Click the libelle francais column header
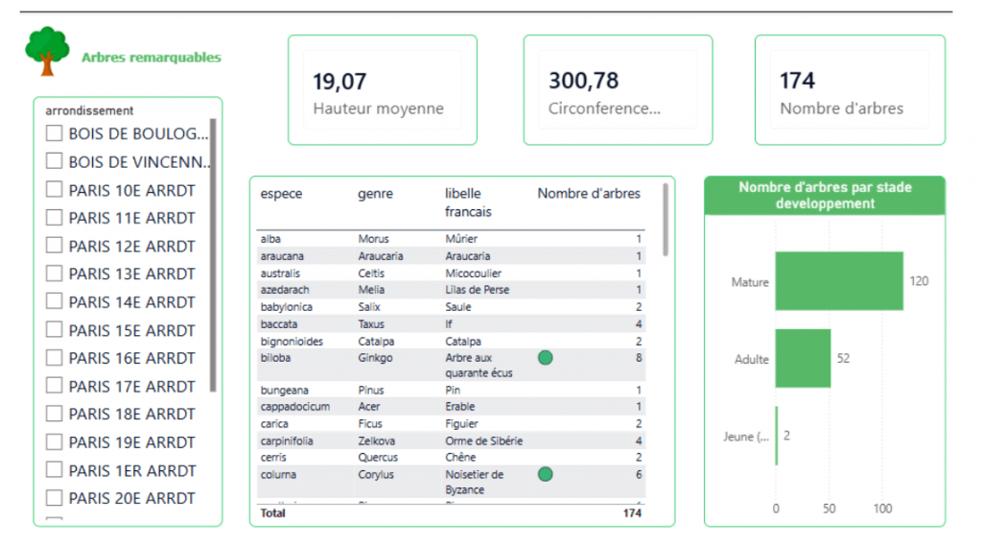The width and height of the screenshot is (982, 547). (468, 202)
